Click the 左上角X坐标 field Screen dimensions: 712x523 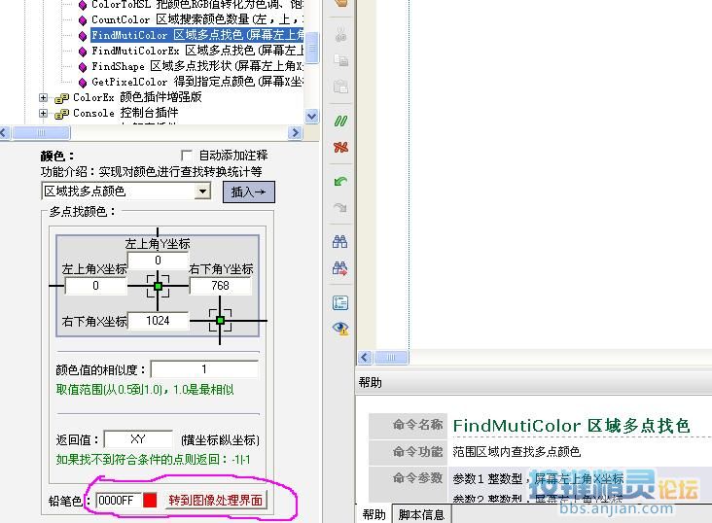click(95, 286)
